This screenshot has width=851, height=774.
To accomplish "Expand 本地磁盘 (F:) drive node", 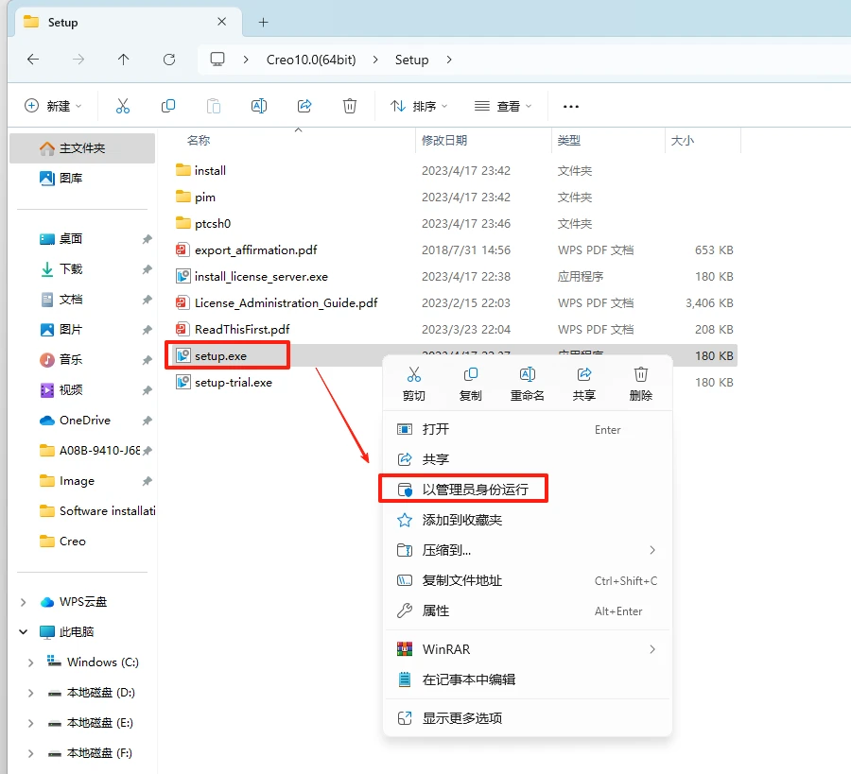I will [31, 753].
